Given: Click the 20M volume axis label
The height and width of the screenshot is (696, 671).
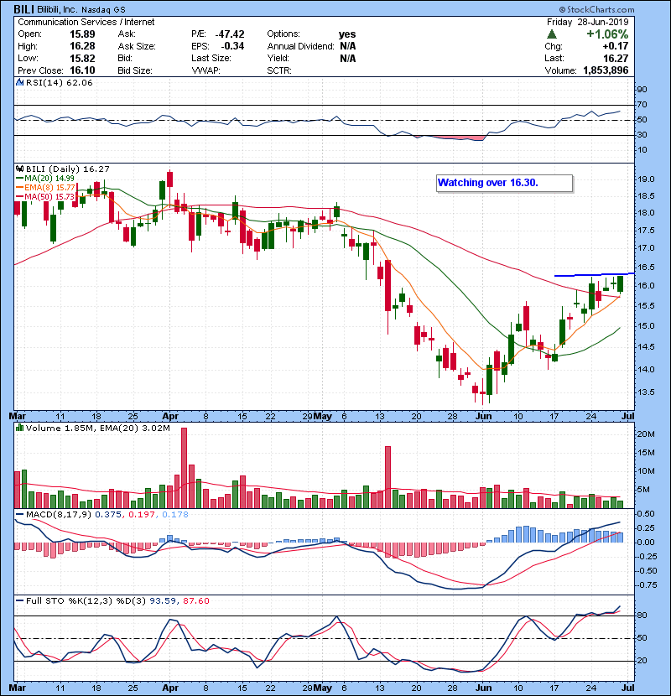Looking at the screenshot, I should click(646, 434).
